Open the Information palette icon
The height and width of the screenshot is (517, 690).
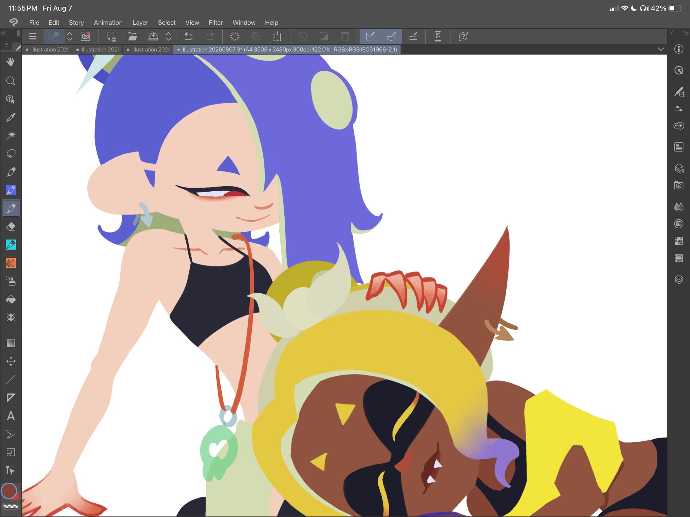tap(679, 49)
